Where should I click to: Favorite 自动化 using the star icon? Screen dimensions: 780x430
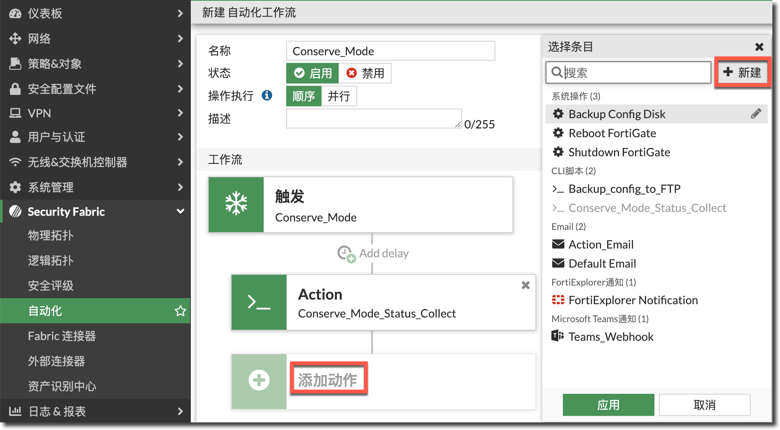tap(180, 311)
